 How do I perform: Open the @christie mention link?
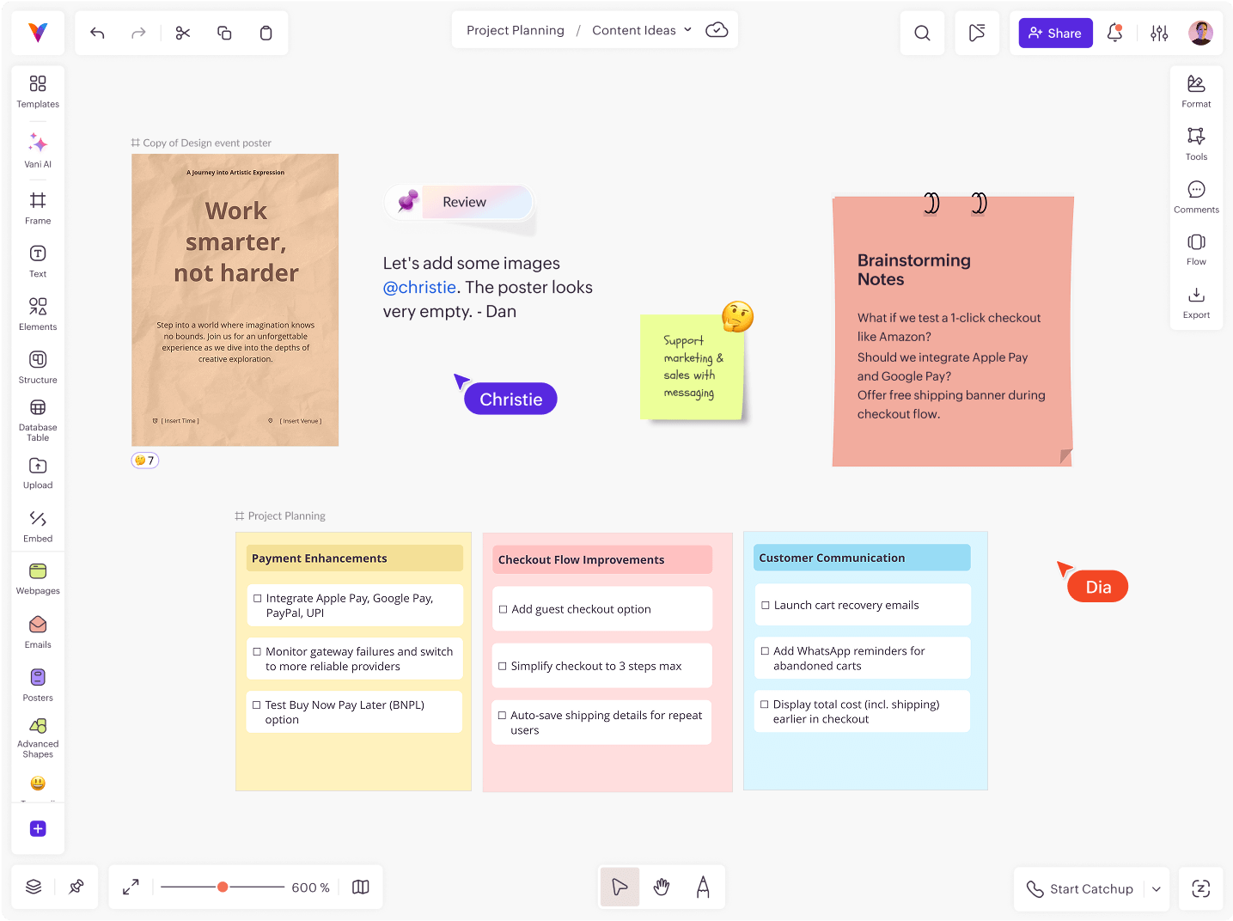coord(419,287)
